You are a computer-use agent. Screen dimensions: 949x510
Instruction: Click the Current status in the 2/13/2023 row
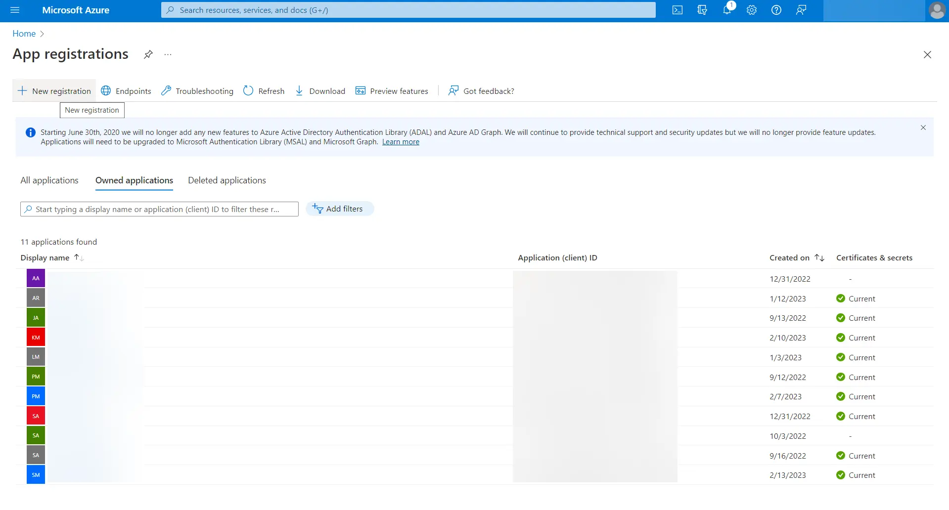[856, 475]
